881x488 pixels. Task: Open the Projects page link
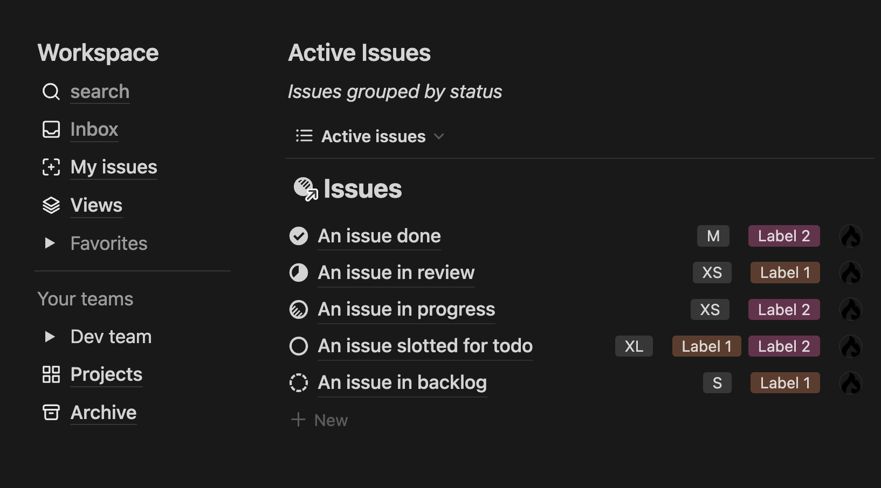(x=106, y=374)
